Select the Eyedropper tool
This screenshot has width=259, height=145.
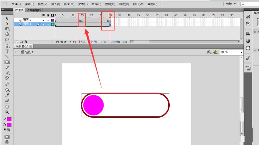7,95
